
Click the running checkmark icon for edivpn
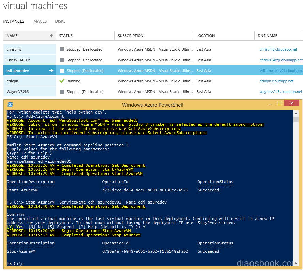pos(62,81)
